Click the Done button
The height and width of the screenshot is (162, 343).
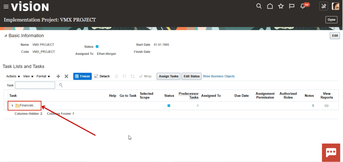tap(331, 20)
